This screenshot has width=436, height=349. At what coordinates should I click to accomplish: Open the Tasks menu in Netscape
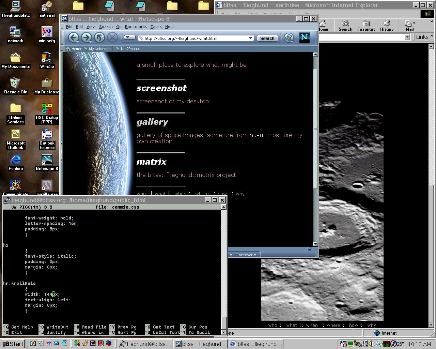(x=156, y=27)
